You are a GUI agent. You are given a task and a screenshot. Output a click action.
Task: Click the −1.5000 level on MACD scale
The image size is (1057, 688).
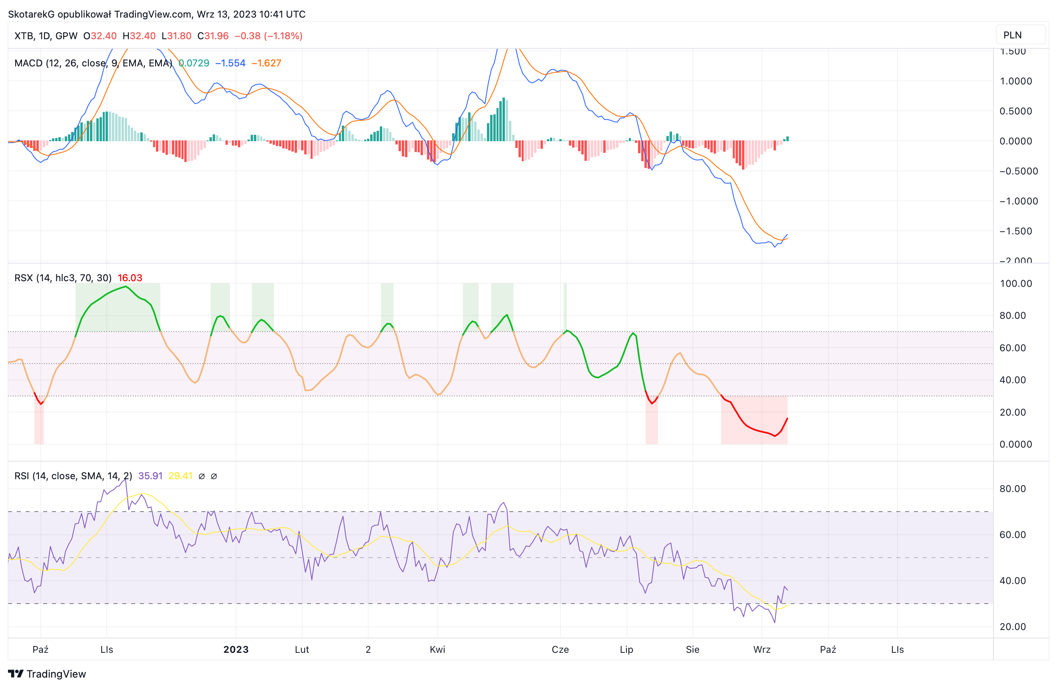point(1016,231)
